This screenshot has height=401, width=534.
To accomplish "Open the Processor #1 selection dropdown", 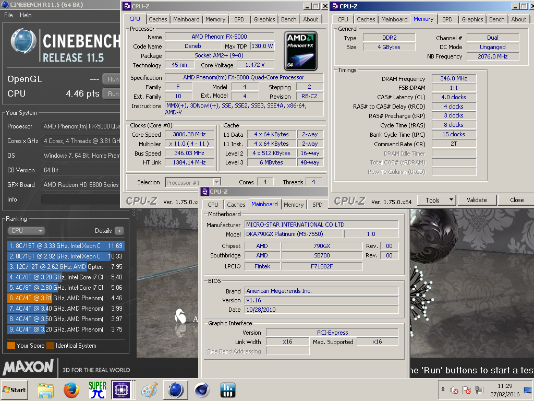I will 193,182.
